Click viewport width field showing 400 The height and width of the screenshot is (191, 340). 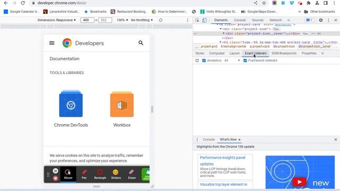coord(87,20)
